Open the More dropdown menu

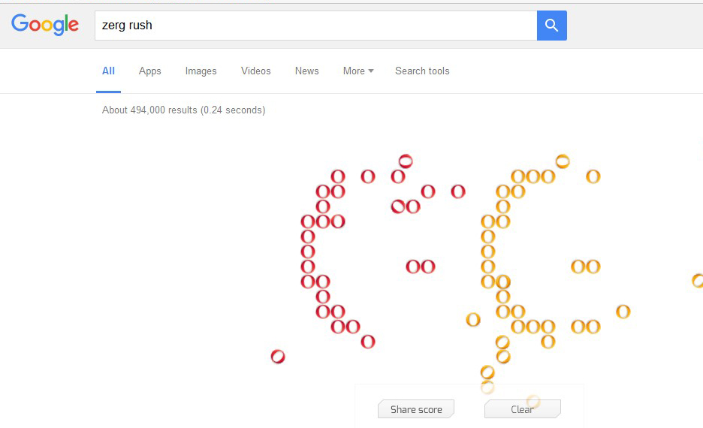click(x=358, y=71)
